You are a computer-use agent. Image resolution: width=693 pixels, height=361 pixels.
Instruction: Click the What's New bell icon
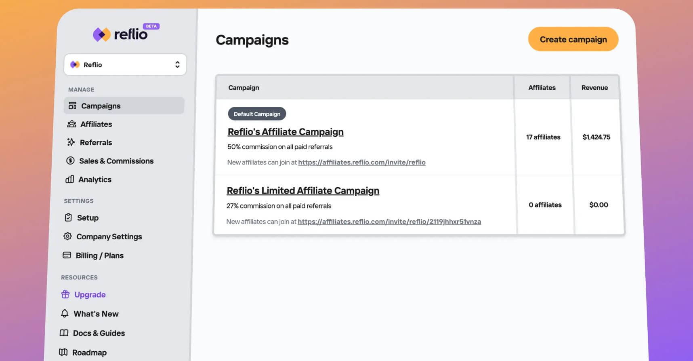coord(65,313)
